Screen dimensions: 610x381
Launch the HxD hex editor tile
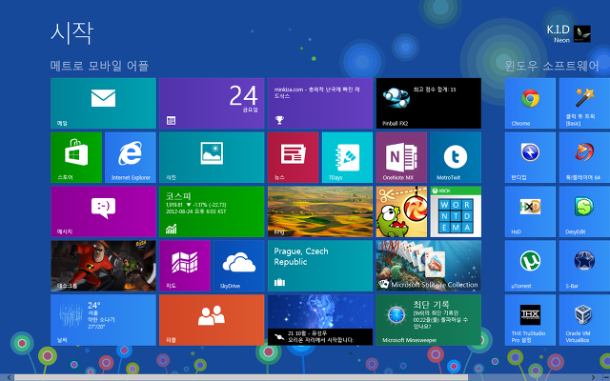point(530,211)
